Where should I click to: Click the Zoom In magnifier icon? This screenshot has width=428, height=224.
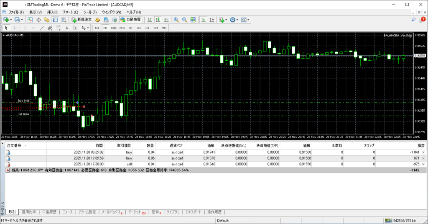[176, 20]
